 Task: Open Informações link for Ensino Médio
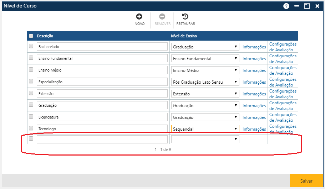tap(254, 70)
